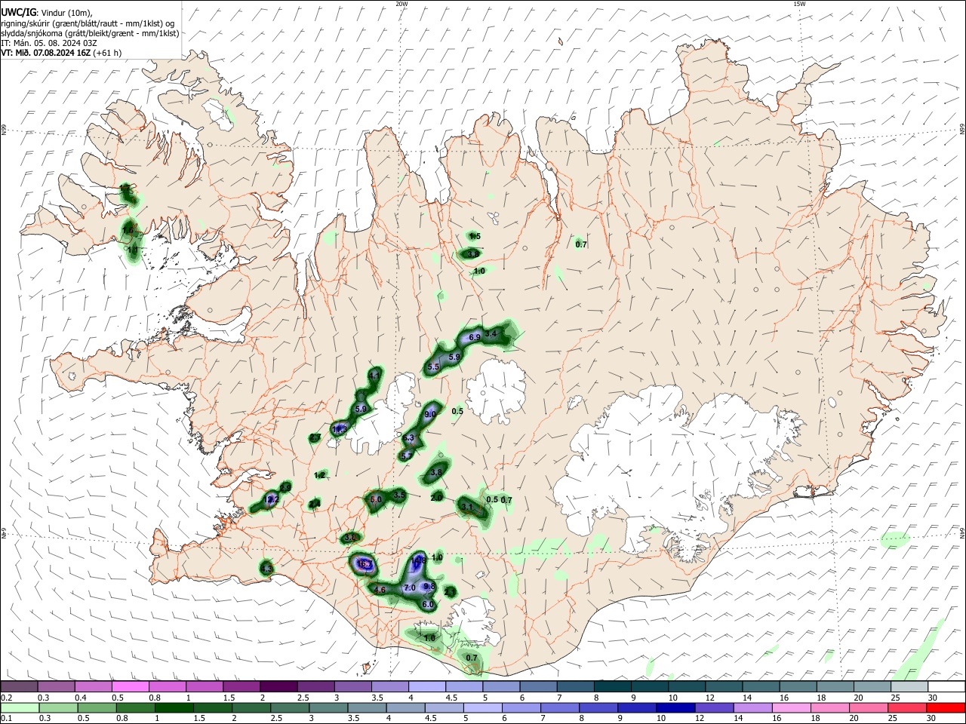Select top legend swatch between 0.2 and 0.3
The image size is (966, 724).
(x=19, y=686)
